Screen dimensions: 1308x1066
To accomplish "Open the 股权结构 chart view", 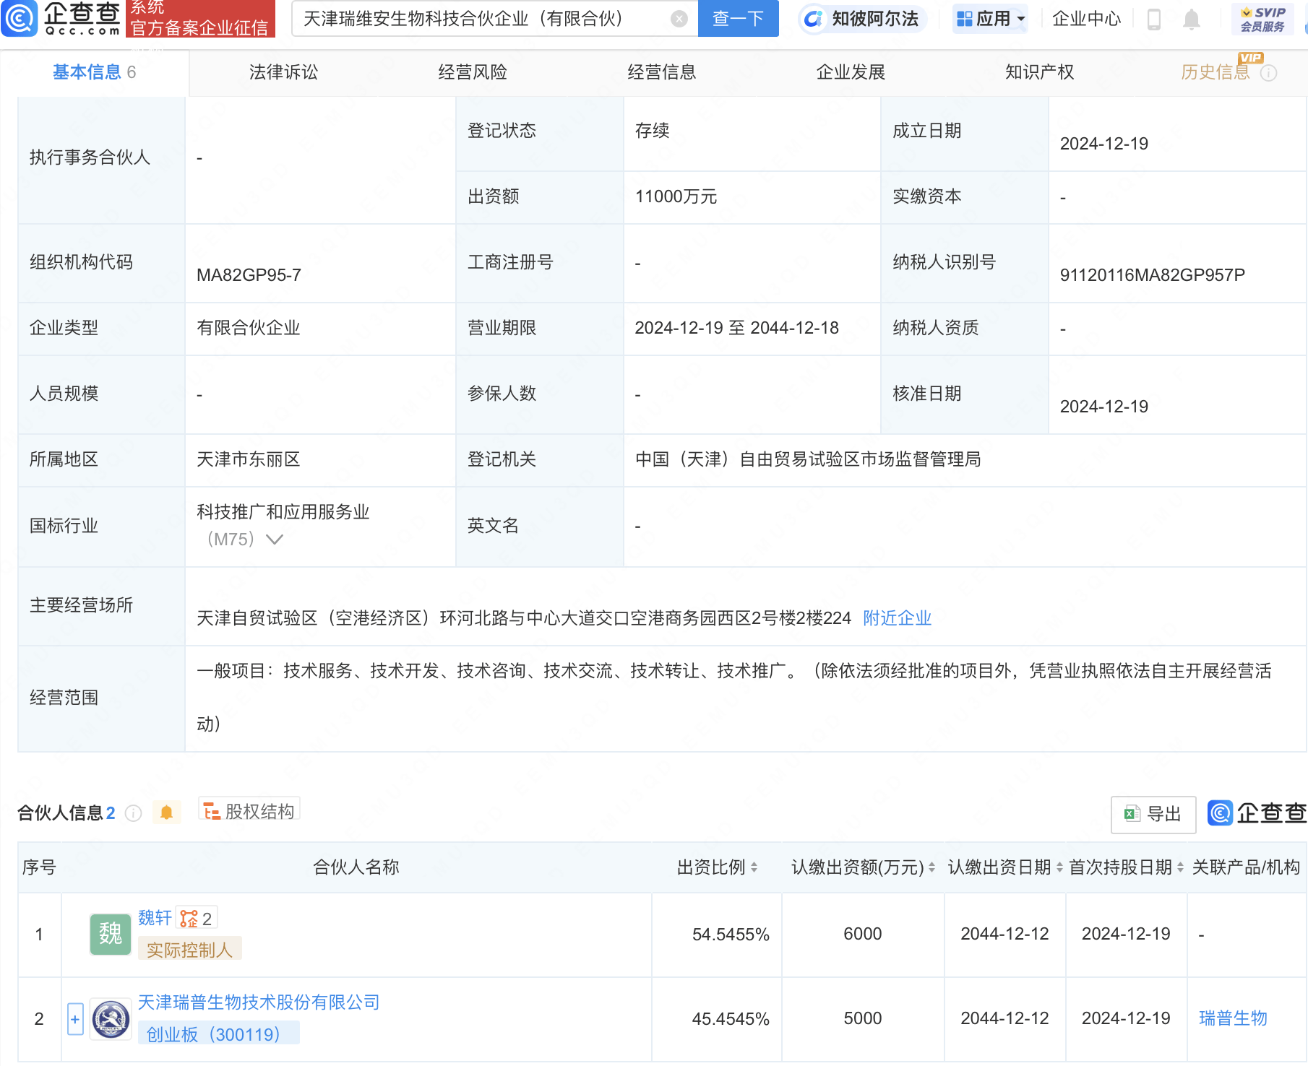I will (249, 811).
